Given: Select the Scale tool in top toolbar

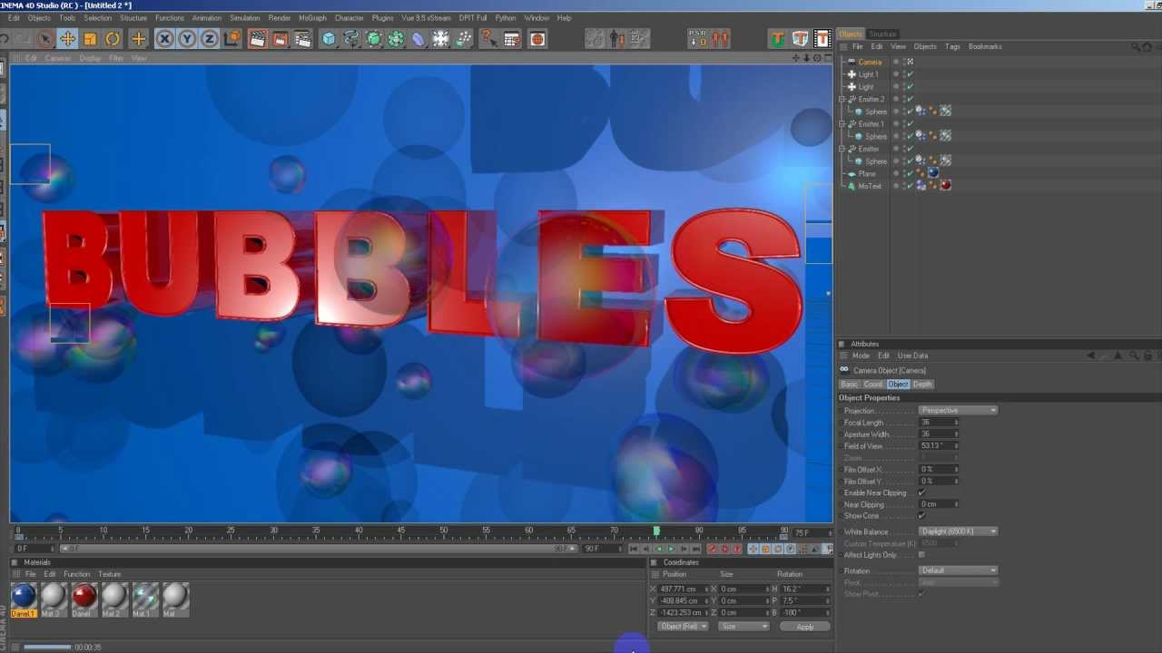Looking at the screenshot, I should [x=90, y=38].
